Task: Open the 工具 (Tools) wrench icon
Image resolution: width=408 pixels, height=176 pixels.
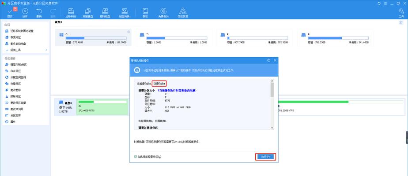Action: pos(401,12)
